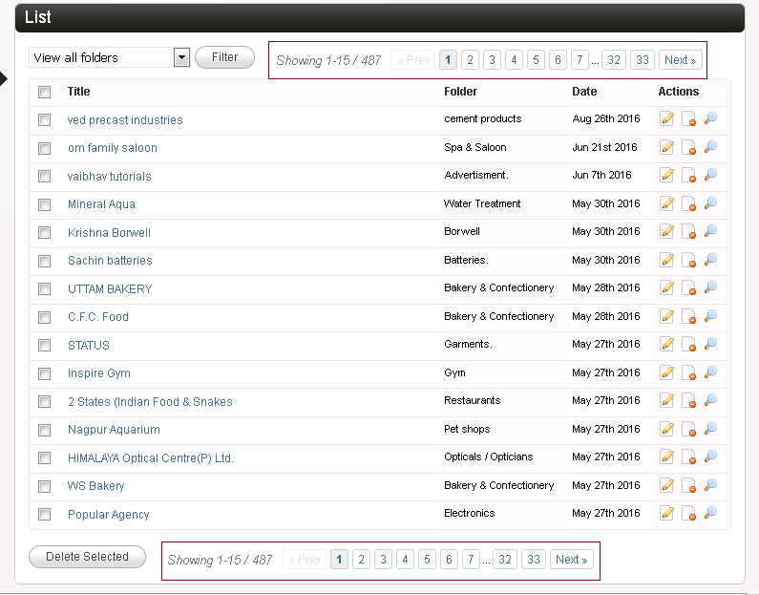This screenshot has height=595, width=759.
Task: Open page 5 in bottom pagination
Action: pyautogui.click(x=427, y=560)
